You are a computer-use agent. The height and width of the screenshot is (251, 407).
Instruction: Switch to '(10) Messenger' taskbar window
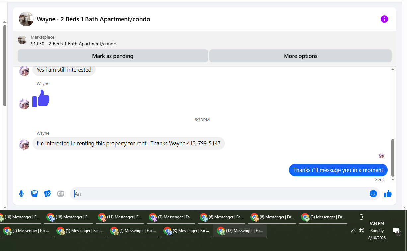tap(20, 217)
